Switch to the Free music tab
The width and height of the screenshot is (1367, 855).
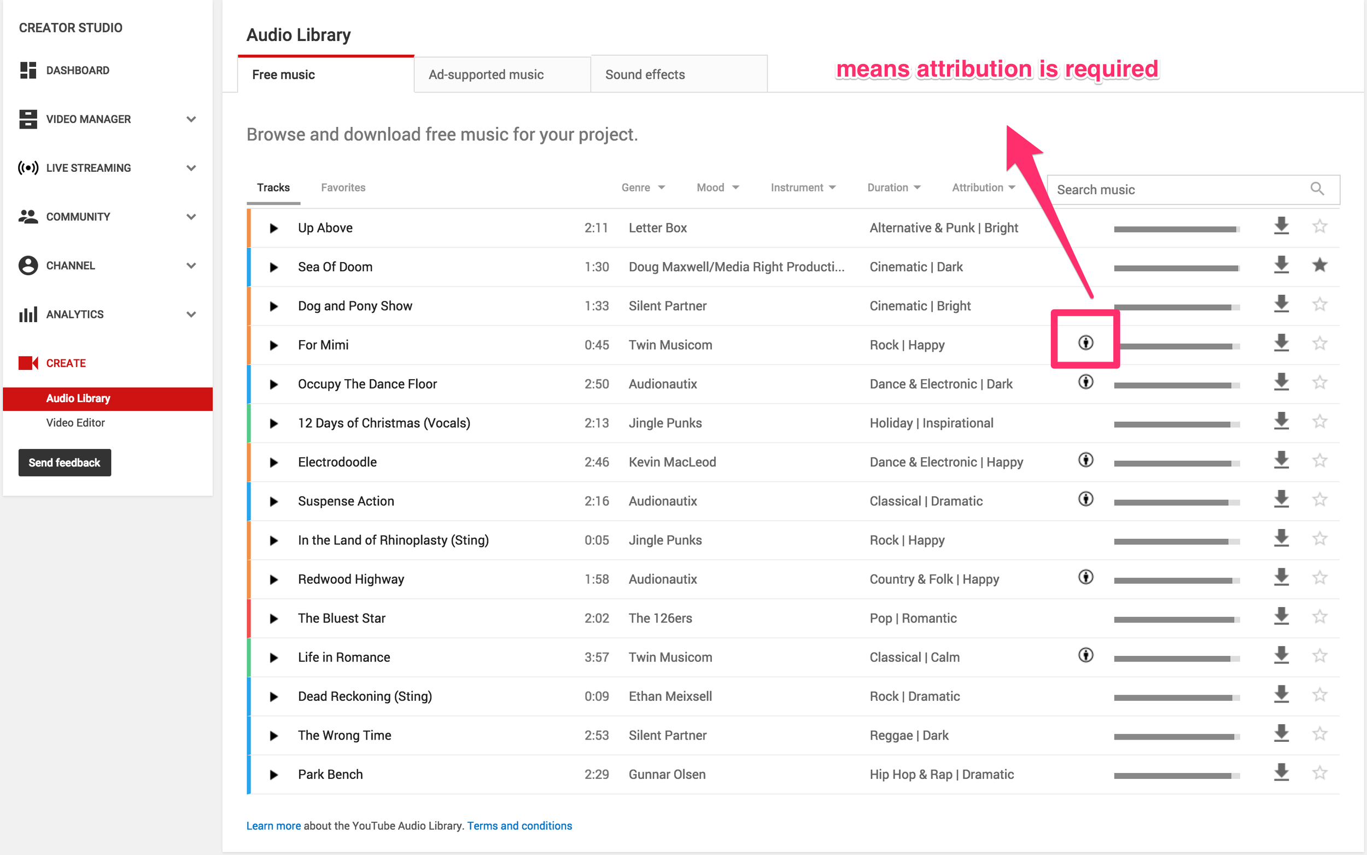click(326, 74)
